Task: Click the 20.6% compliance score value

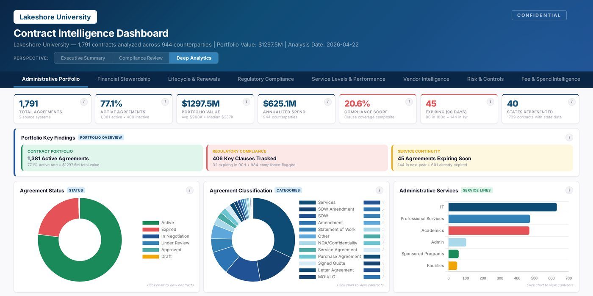Action: click(x=357, y=104)
